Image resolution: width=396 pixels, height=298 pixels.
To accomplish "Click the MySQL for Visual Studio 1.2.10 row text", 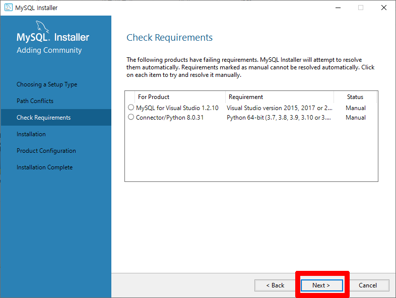I will coord(177,108).
